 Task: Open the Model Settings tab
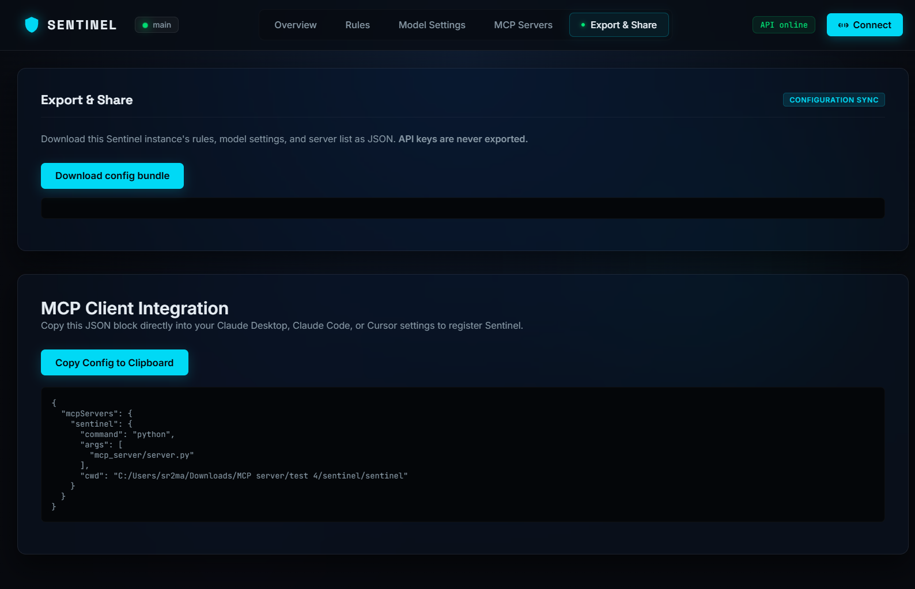[432, 25]
